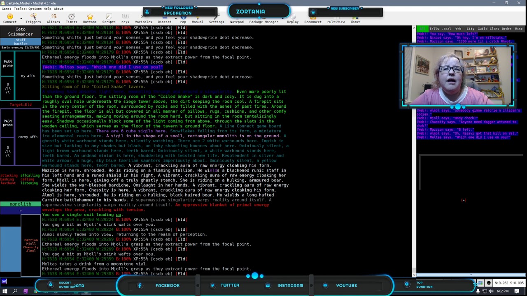Click the main output vertical scrollbar
Screen dimensions: 527x296
click(414, 150)
